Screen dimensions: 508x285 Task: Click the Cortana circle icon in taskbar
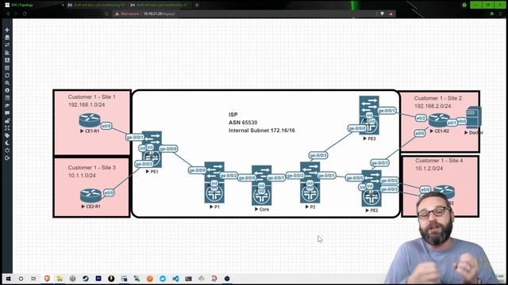click(21, 279)
